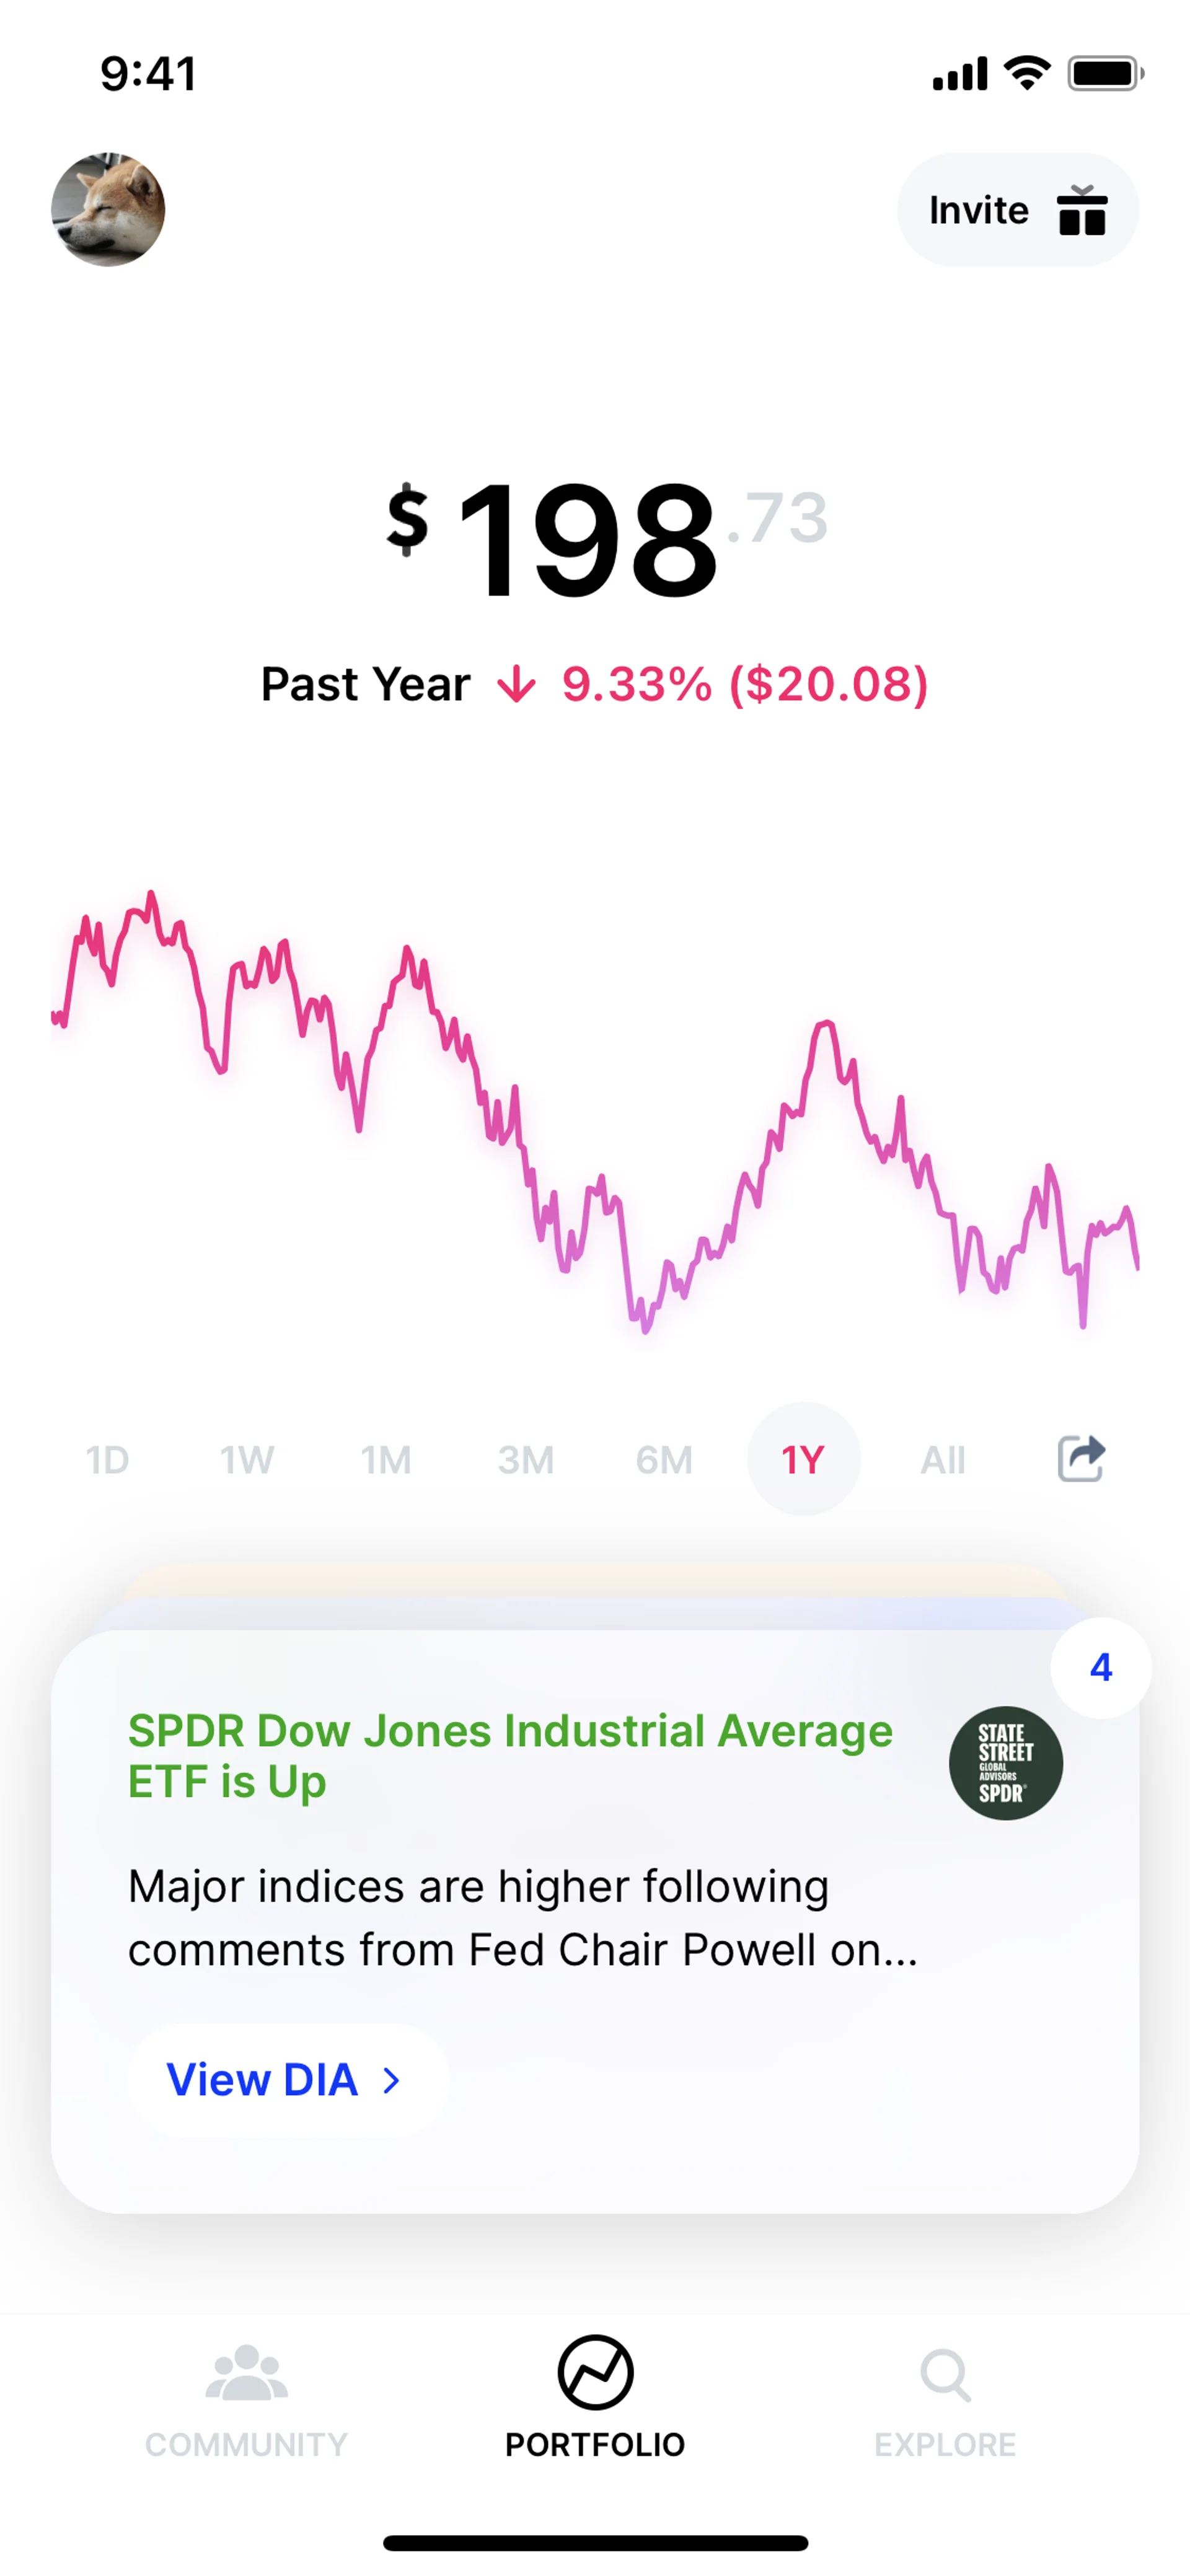Select the 1M time range
Viewport: 1190px width, 2576px height.
386,1460
